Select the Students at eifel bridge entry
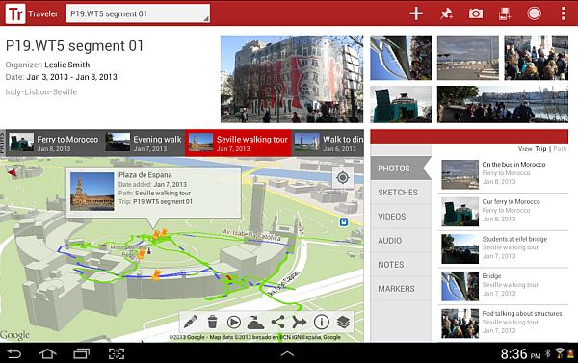Image resolution: width=578 pixels, height=363 pixels. [504, 248]
